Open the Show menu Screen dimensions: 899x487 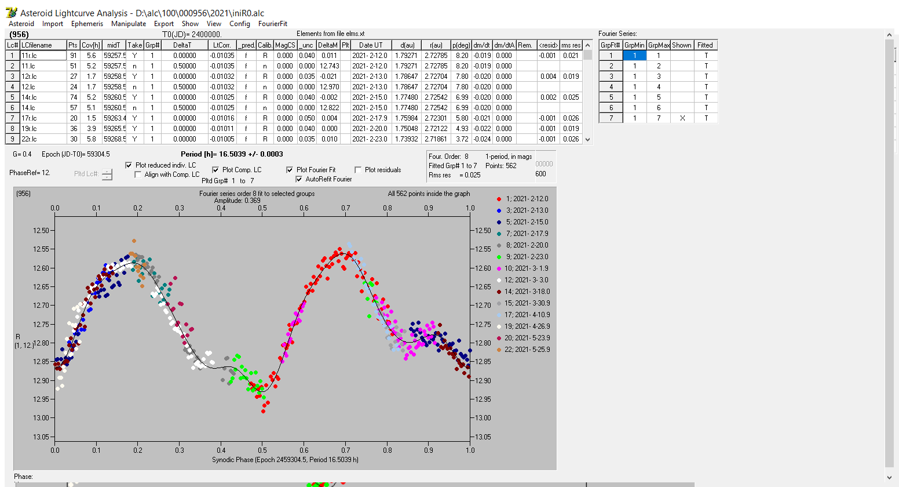point(190,24)
